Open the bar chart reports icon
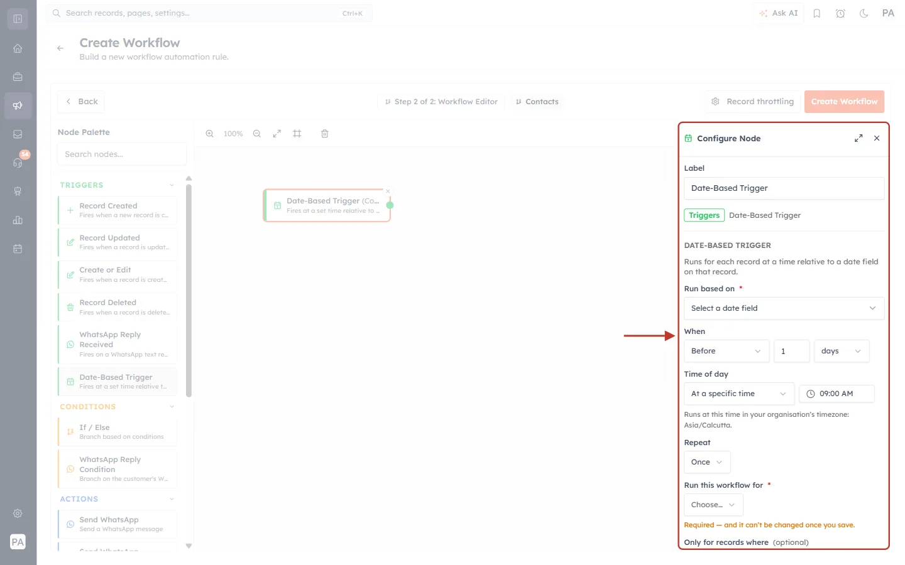The width and height of the screenshot is (905, 565). tap(18, 220)
